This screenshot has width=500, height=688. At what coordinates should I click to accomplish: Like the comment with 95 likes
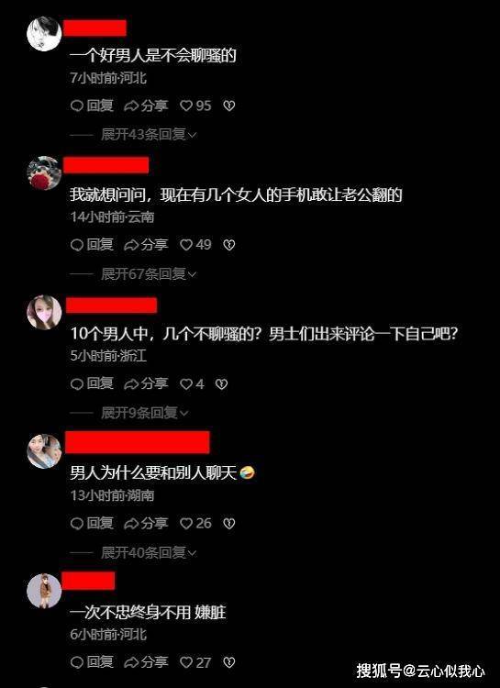pyautogui.click(x=195, y=105)
